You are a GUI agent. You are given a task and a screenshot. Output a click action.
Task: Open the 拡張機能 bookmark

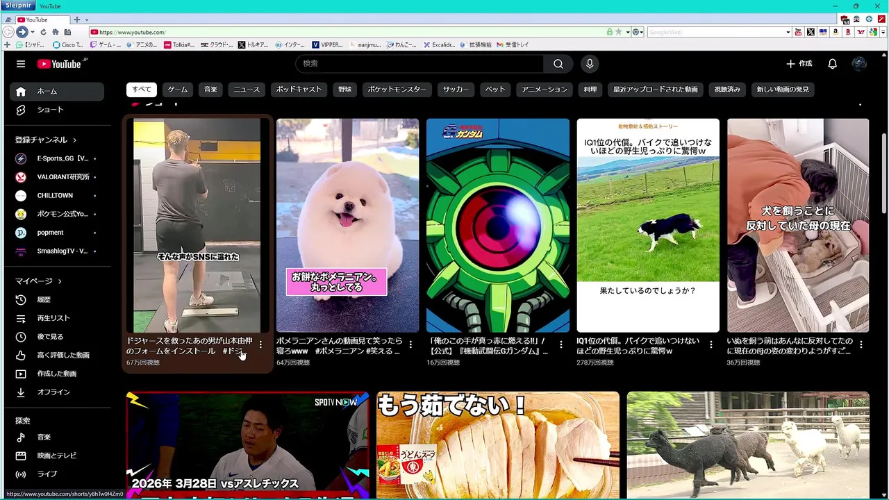[x=475, y=45]
